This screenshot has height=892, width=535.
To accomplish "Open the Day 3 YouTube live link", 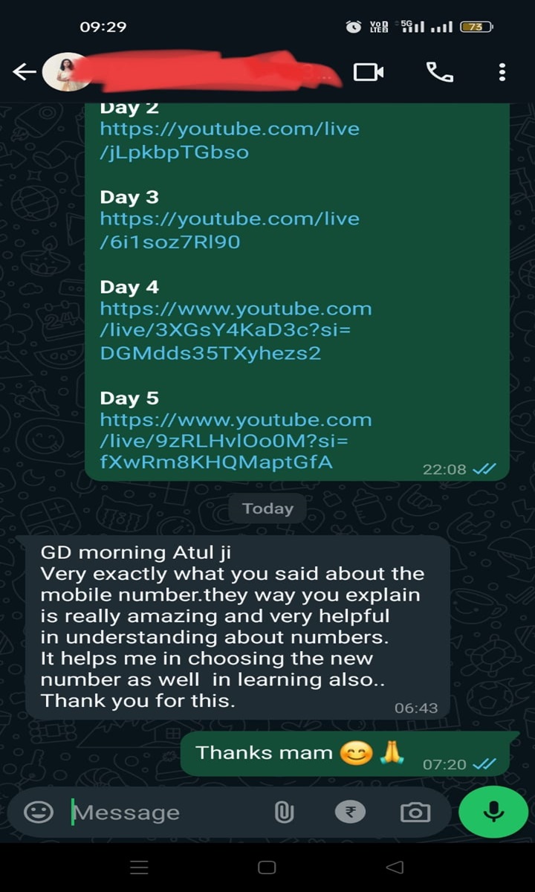I will pos(230,230).
